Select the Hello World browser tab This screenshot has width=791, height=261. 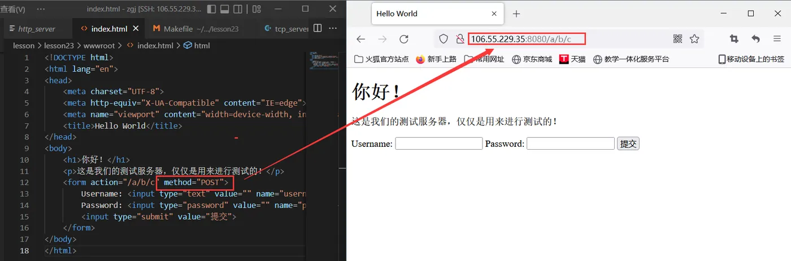[437, 14]
